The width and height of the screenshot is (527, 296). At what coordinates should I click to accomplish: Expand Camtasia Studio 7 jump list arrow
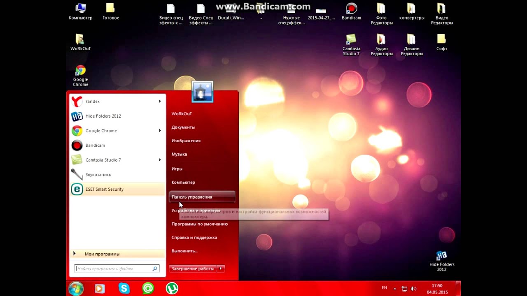click(160, 160)
